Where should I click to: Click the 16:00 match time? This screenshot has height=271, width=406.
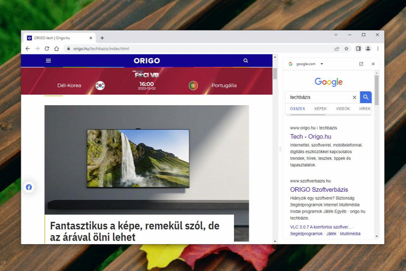tap(147, 84)
